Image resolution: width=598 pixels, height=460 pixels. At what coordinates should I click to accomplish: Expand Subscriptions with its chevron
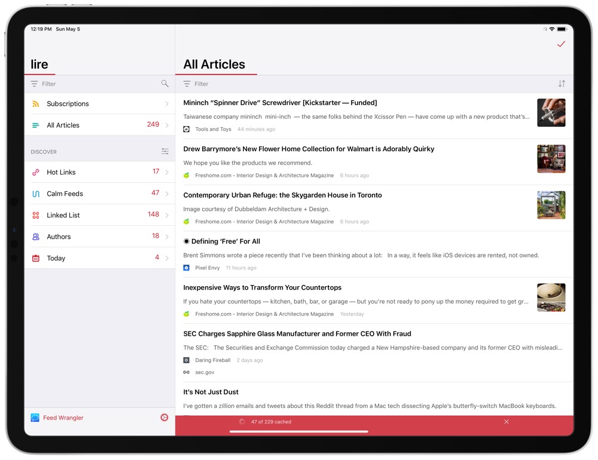[x=167, y=104]
